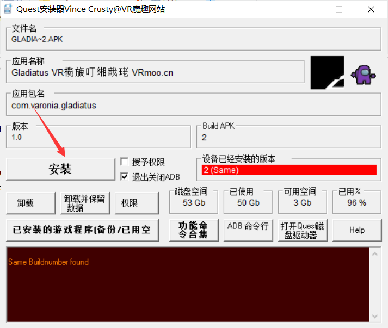
Task: Click 打开Quest磁盘驱动器 button
Action: pos(303,230)
